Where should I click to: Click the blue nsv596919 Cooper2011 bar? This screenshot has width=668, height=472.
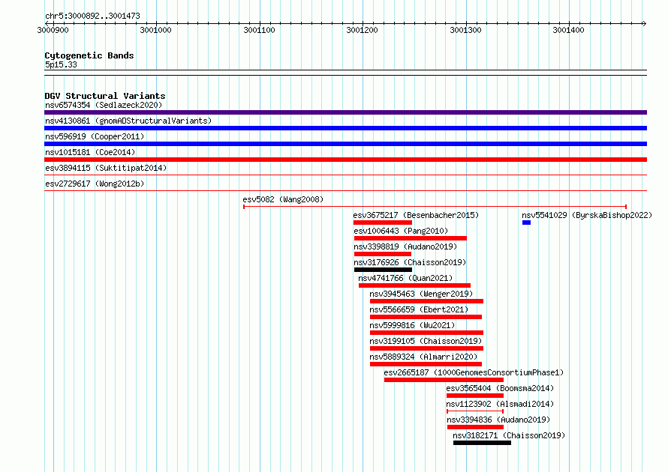pyautogui.click(x=345, y=144)
